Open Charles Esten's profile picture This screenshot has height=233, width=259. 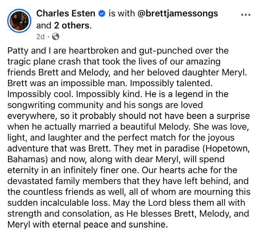19,21
